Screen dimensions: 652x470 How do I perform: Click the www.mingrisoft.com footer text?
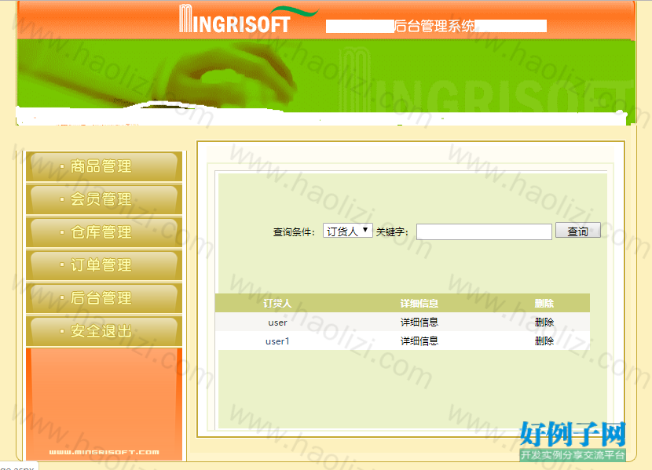(104, 452)
